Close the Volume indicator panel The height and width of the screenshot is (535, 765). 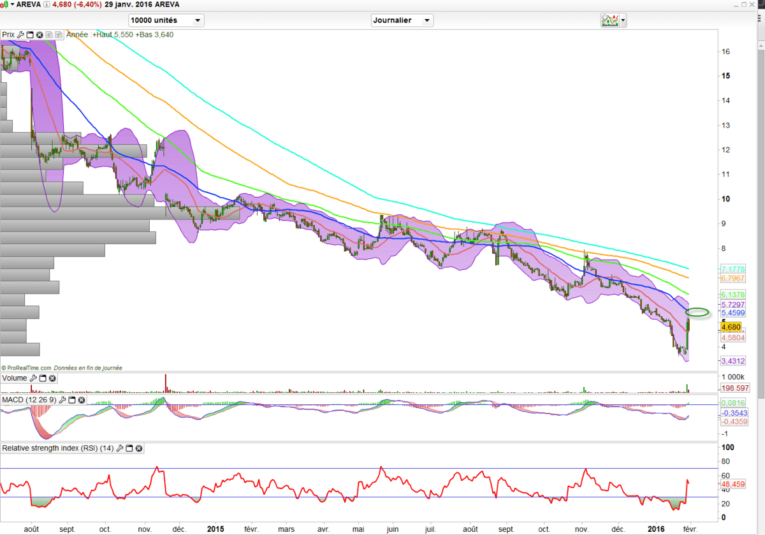pyautogui.click(x=52, y=378)
